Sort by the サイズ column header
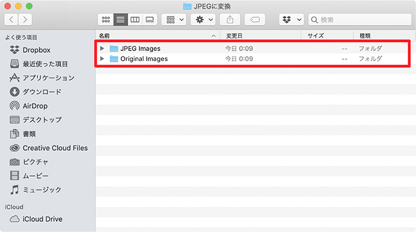This screenshot has height=232, width=416. click(327, 36)
